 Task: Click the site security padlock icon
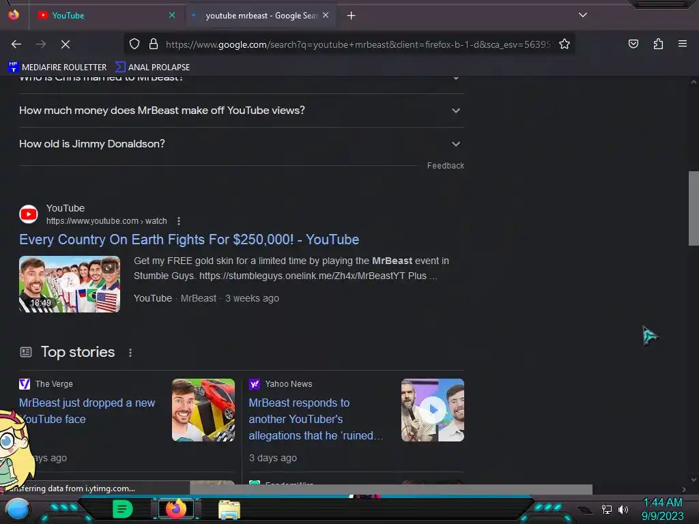[x=154, y=44]
